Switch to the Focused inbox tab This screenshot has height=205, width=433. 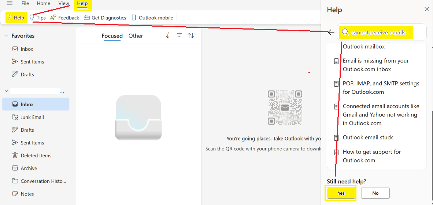[112, 36]
